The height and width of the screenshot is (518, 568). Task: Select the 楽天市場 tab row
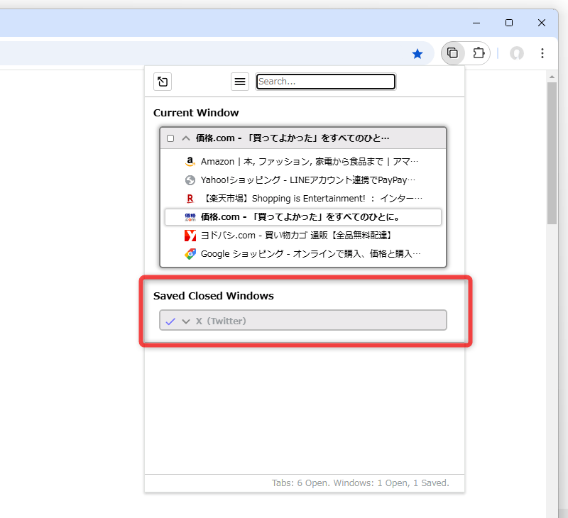pos(303,199)
